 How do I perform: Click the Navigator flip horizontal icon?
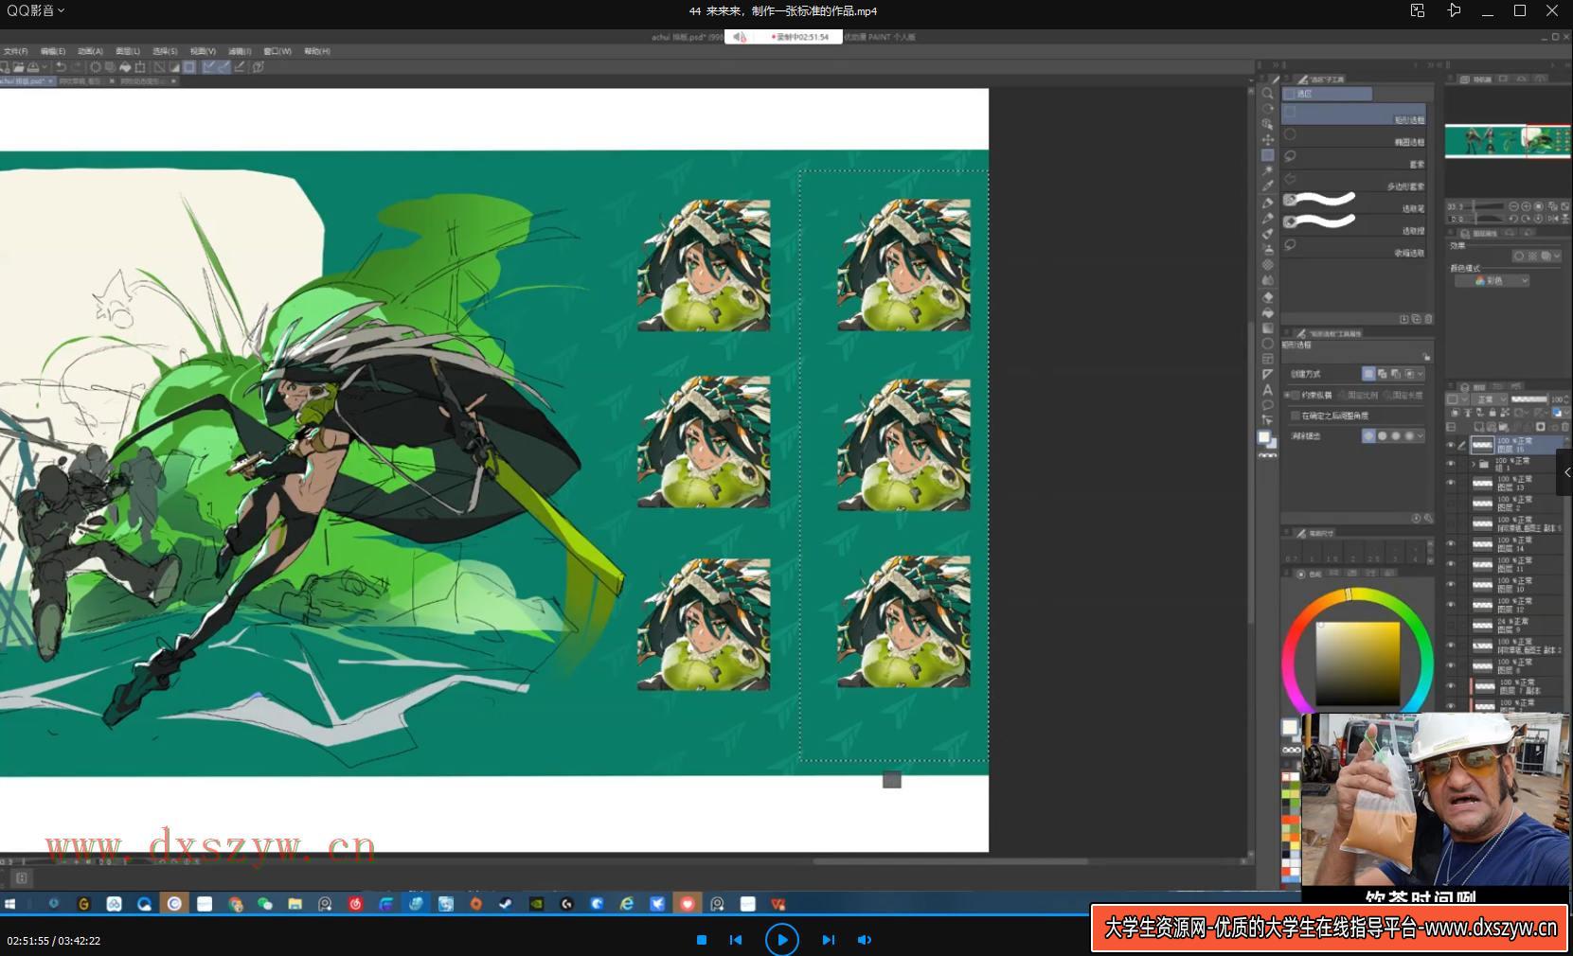click(x=1552, y=219)
